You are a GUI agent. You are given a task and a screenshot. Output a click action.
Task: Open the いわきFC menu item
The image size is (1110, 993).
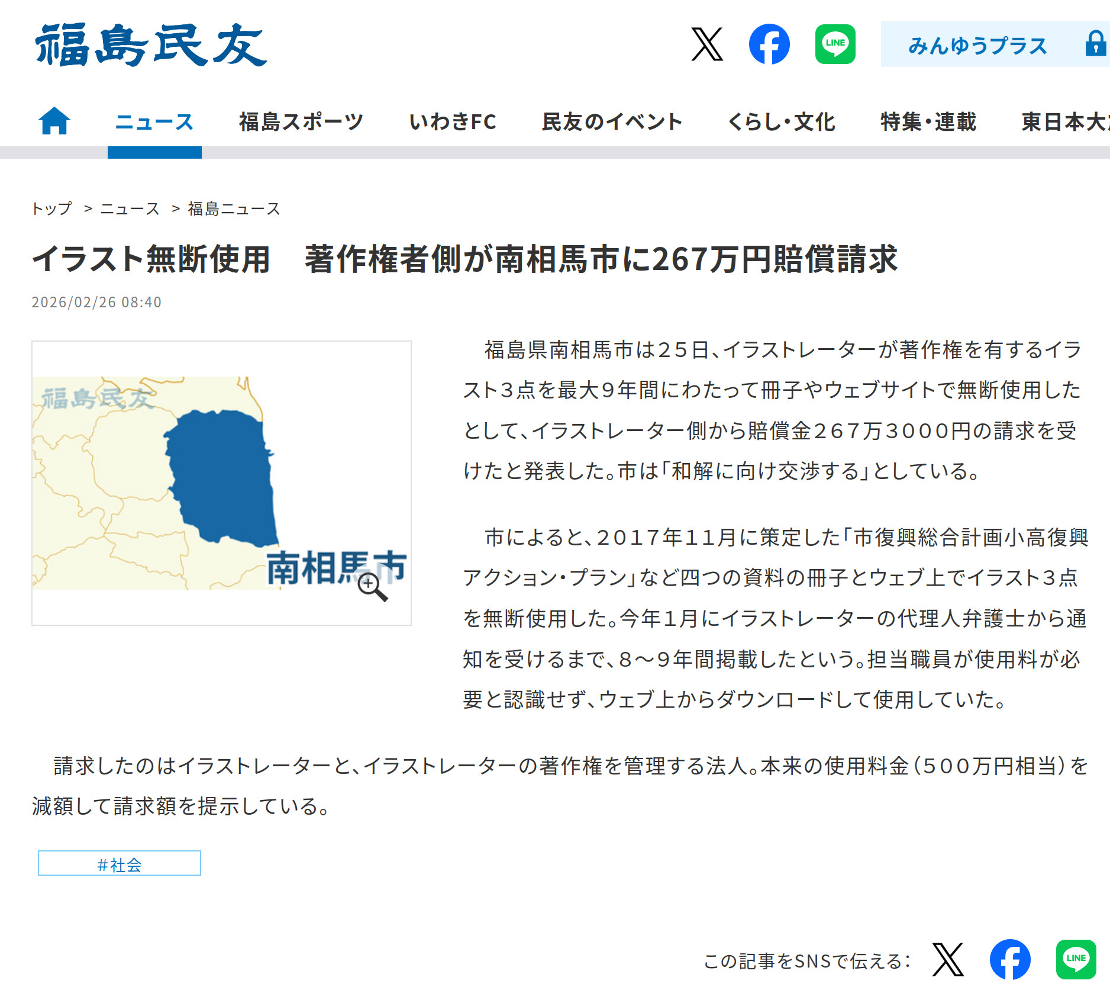453,122
